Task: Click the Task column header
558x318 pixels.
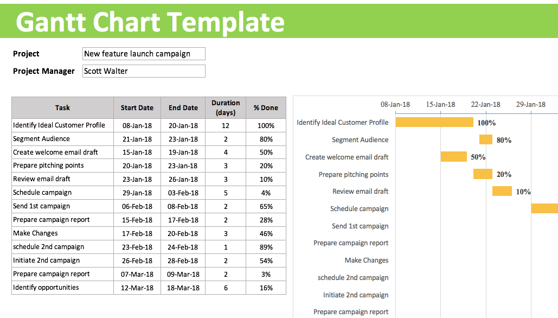Action: click(62, 107)
